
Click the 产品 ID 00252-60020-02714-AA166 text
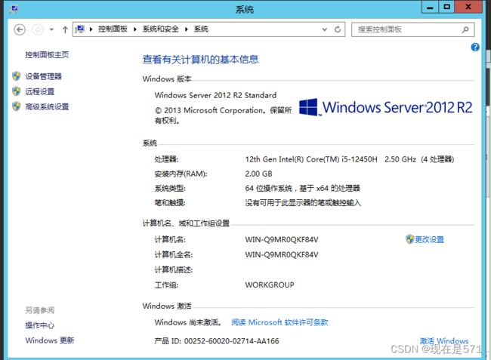click(217, 341)
